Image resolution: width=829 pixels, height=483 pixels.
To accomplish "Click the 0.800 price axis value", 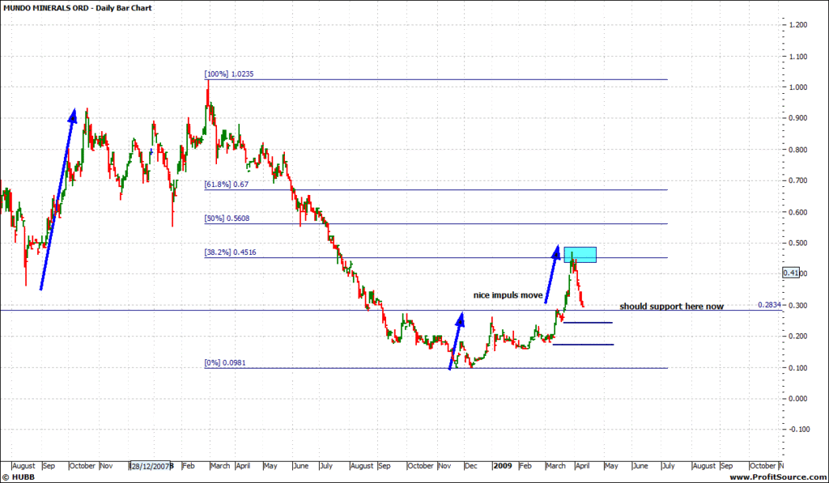I will [x=797, y=150].
